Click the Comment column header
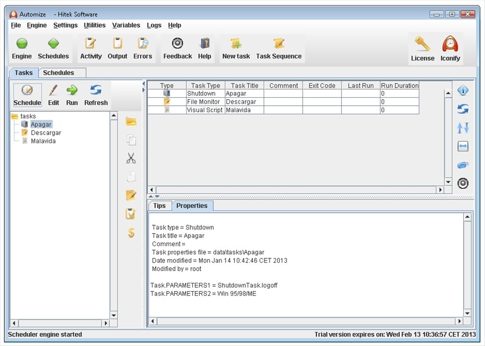 click(283, 85)
